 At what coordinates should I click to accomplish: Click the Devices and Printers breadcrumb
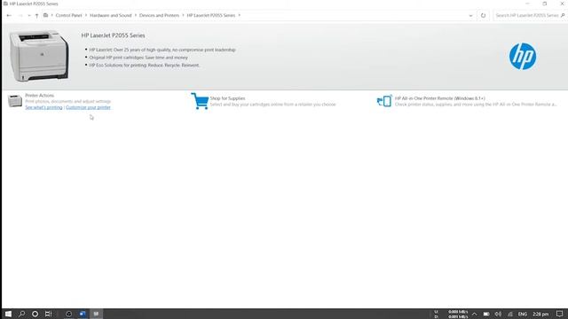pos(159,16)
